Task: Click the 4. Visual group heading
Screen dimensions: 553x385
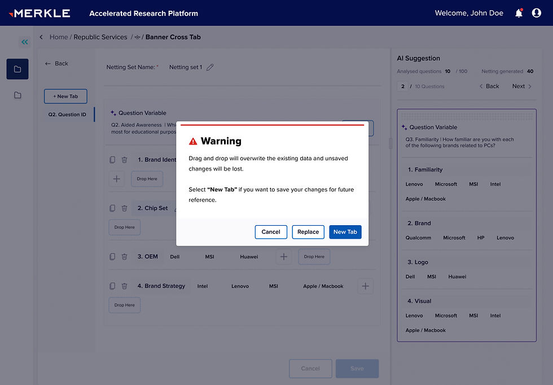Action: coord(419,301)
